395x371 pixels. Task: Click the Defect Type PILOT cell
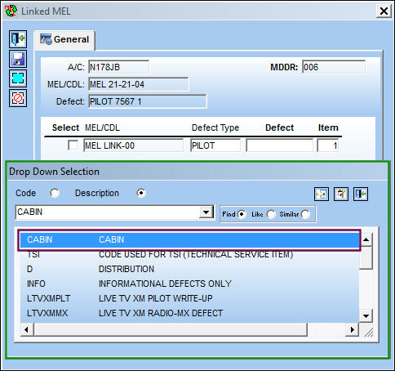[x=215, y=145]
